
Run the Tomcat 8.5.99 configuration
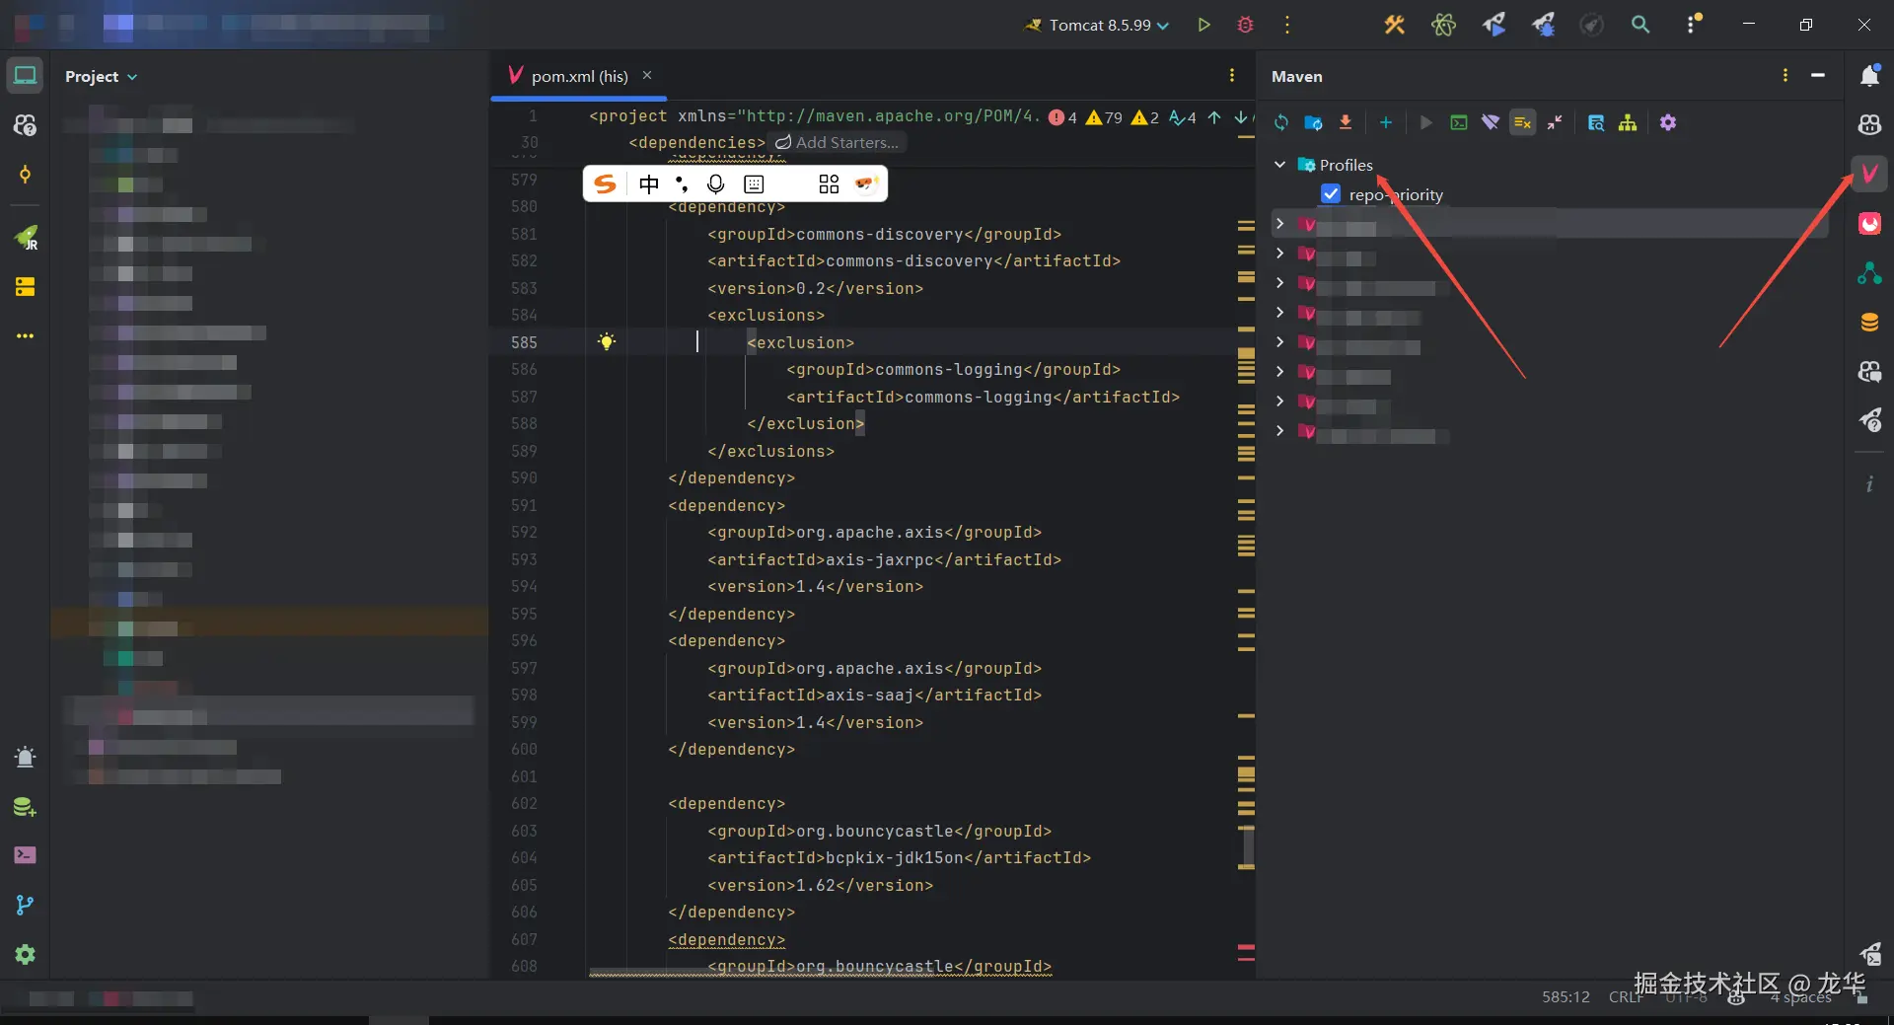[1204, 25]
